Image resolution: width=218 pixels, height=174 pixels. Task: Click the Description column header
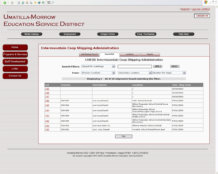click(x=112, y=85)
